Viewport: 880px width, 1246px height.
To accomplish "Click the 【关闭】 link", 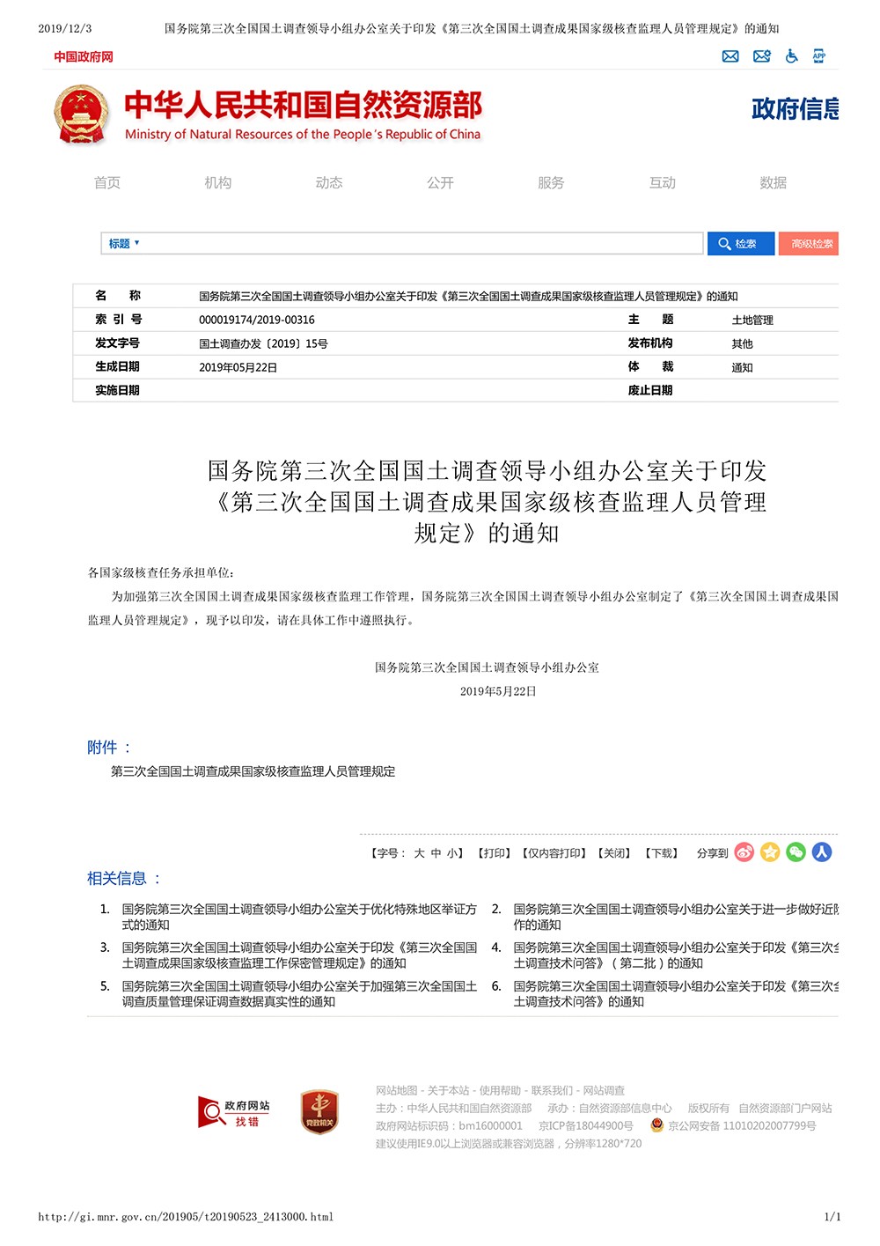I will (615, 853).
